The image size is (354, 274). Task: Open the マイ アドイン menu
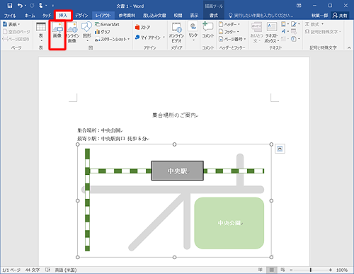[150, 38]
